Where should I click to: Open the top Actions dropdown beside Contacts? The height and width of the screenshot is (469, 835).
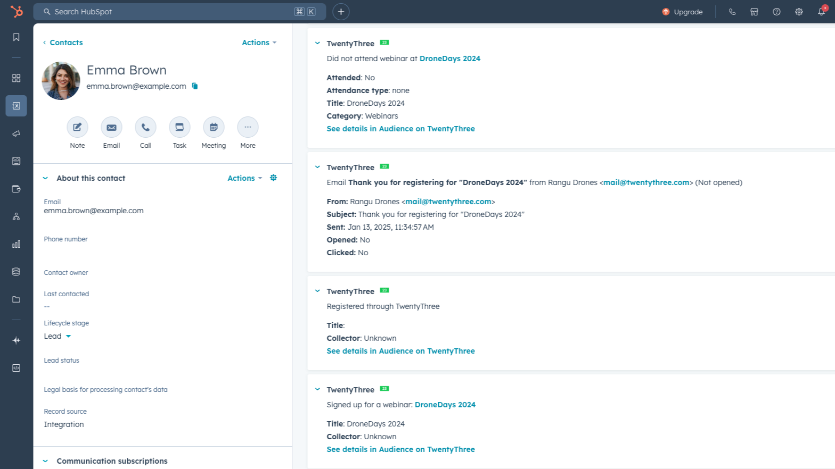click(259, 43)
